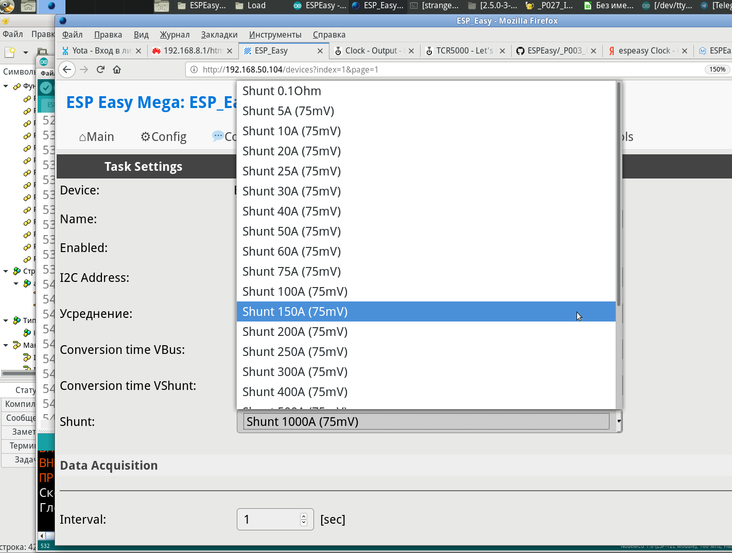Click the forward arrow navigation icon
Viewport: 732px width, 553px height.
click(x=84, y=69)
